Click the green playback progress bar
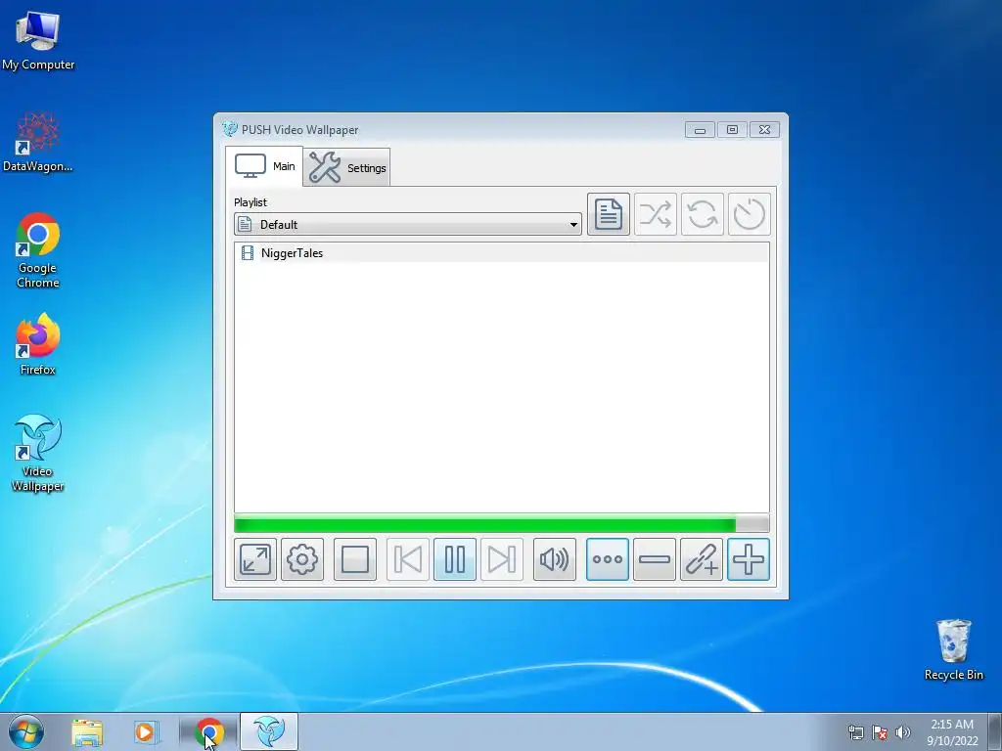Viewport: 1002px width, 751px height. [502, 524]
